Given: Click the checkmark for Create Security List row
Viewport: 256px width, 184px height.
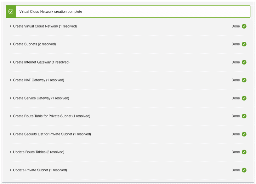Looking at the screenshot, I should click(x=244, y=134).
